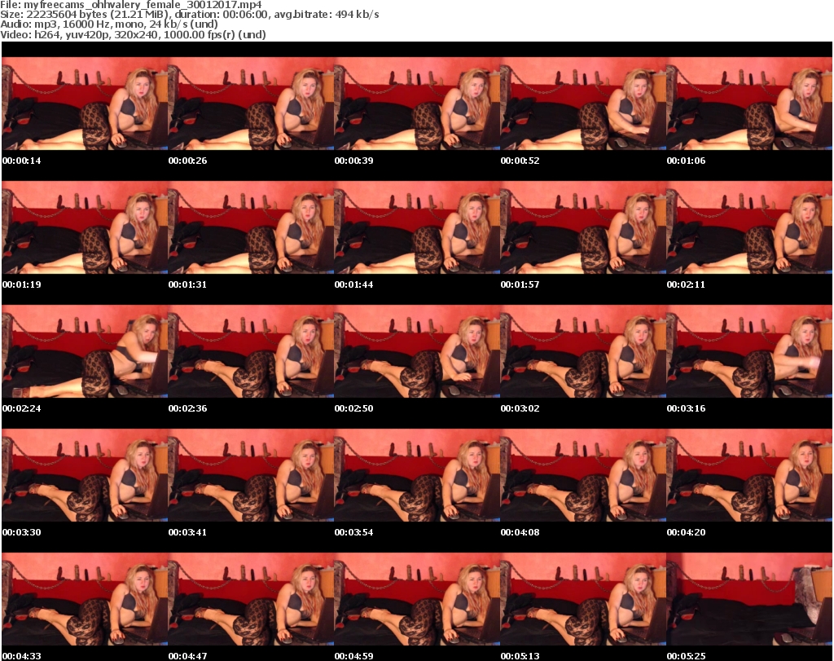Click the 00:04:47 timestamp label
Viewport: 834px width, 661px height.
coord(188,656)
